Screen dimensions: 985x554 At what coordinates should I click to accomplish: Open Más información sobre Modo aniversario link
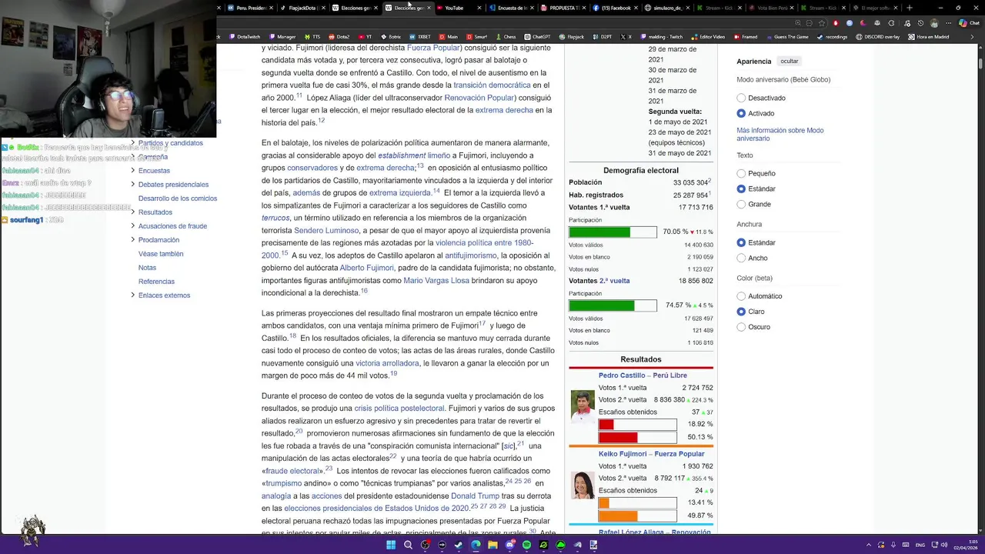[780, 134]
